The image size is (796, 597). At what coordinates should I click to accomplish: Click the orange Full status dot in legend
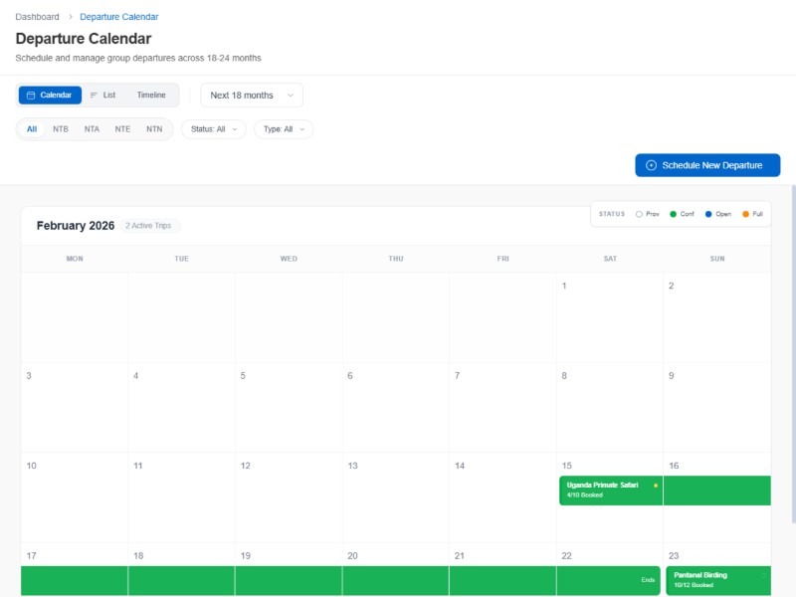745,214
